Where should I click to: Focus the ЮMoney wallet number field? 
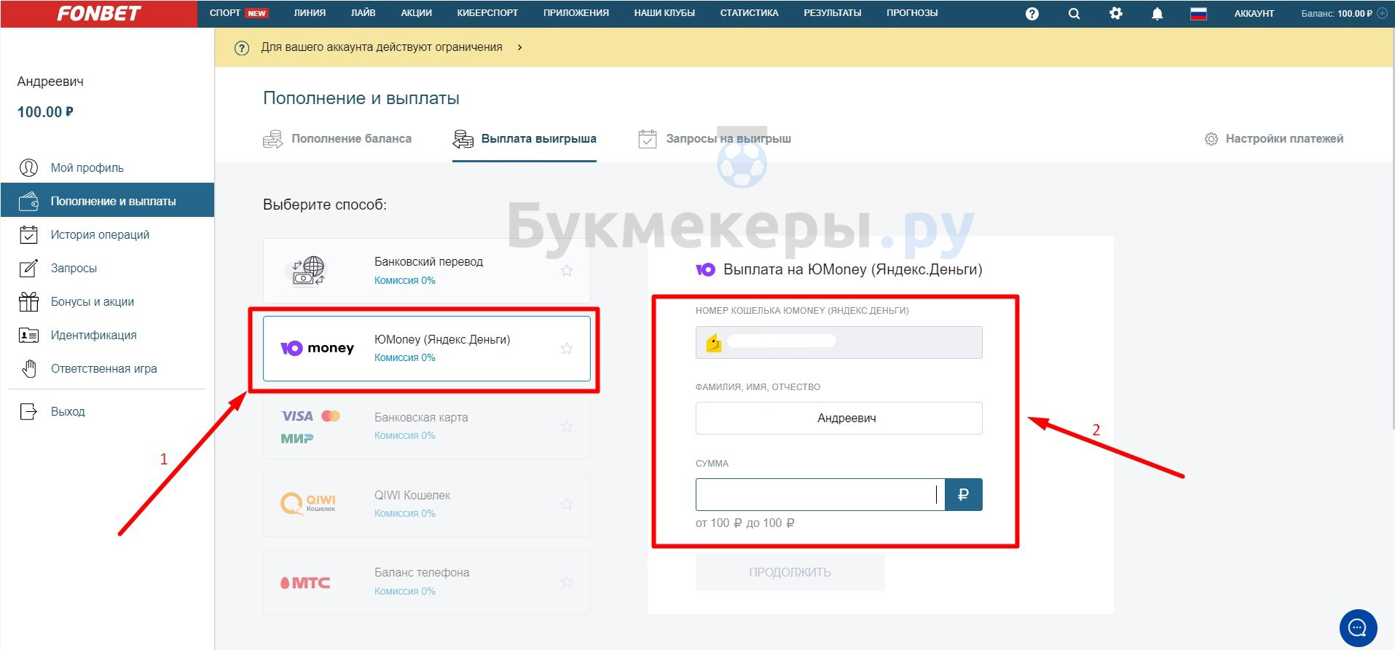839,342
